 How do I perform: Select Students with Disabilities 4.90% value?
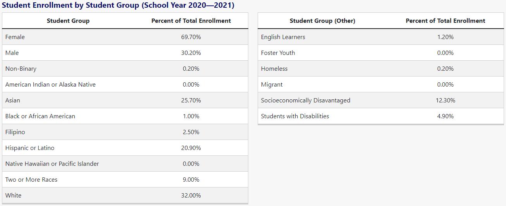[x=445, y=116]
